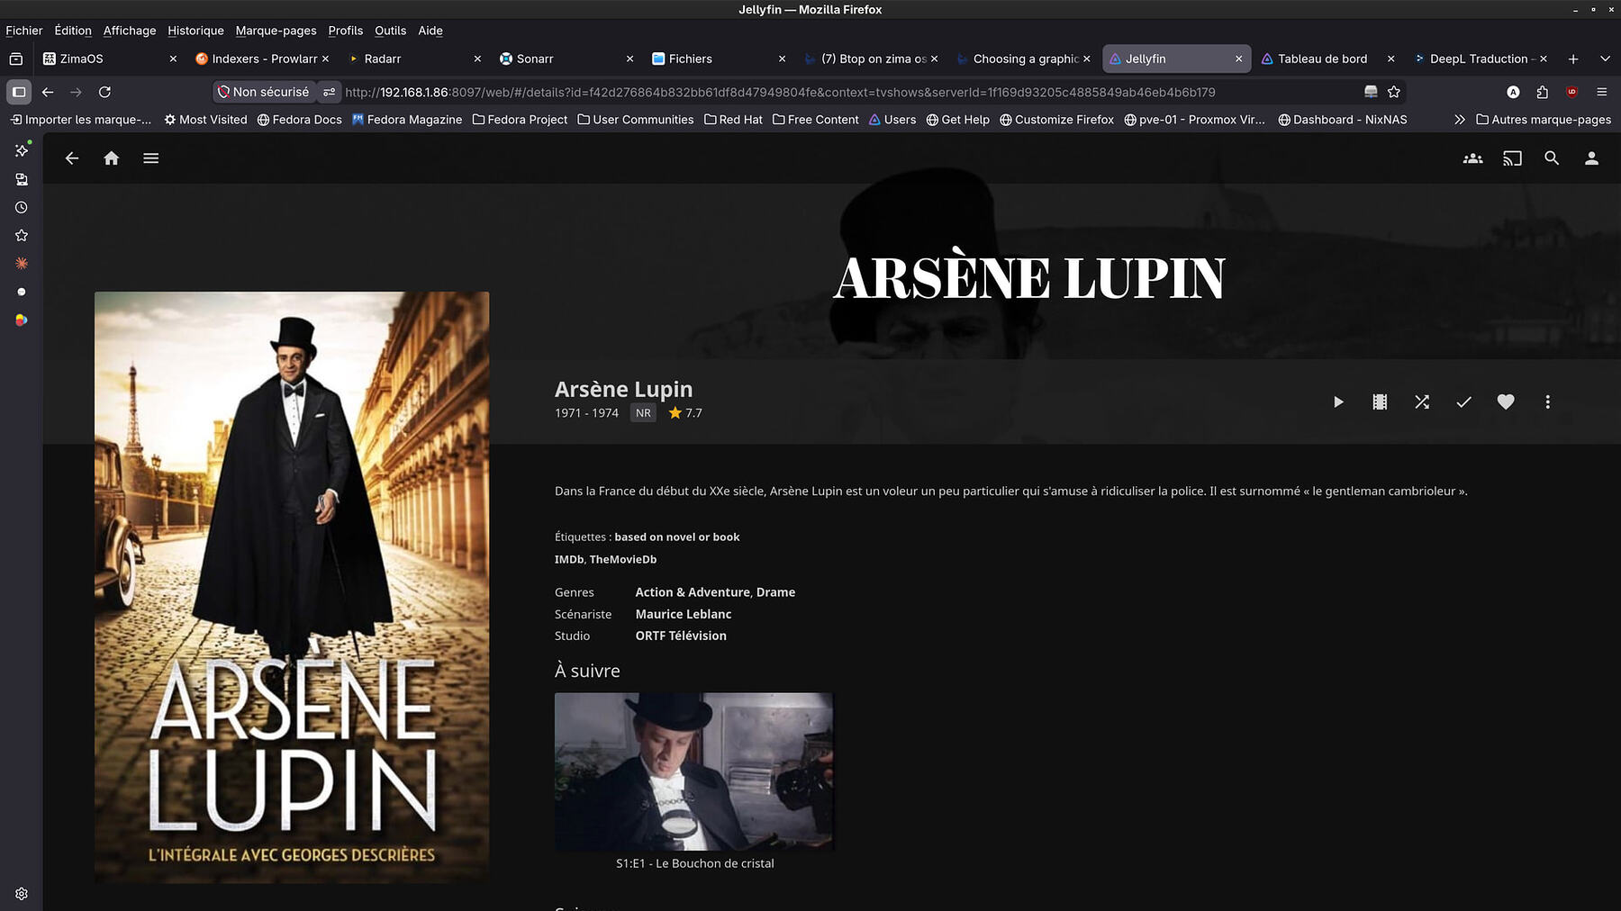This screenshot has height=911, width=1621.
Task: Open Fedora Docs bookmark
Action: (x=299, y=120)
